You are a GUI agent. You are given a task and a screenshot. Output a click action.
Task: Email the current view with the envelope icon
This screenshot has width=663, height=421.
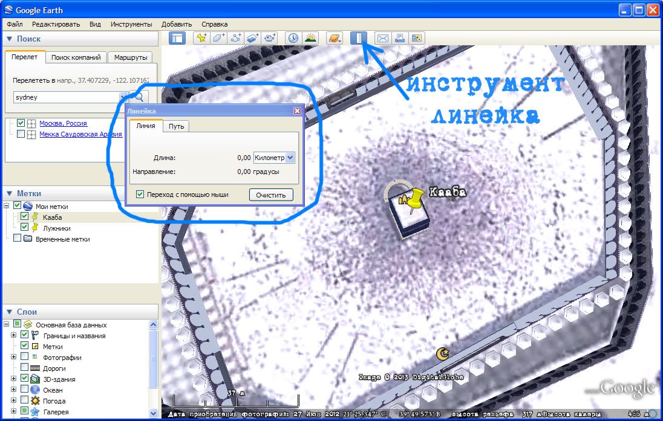click(x=383, y=38)
